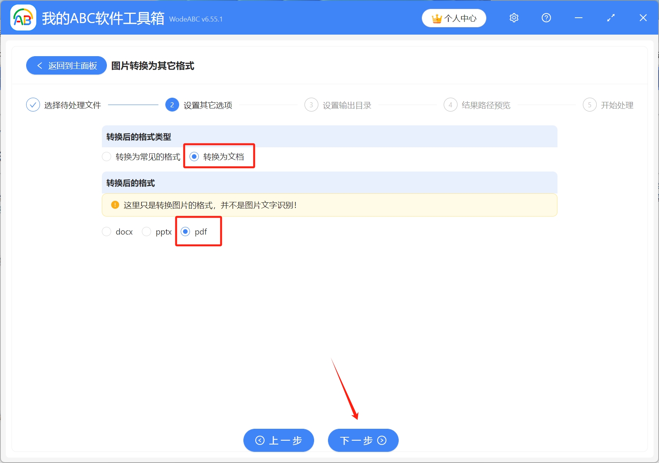
Task: Click the WodeABC v6.55.1 version label
Action: [196, 19]
